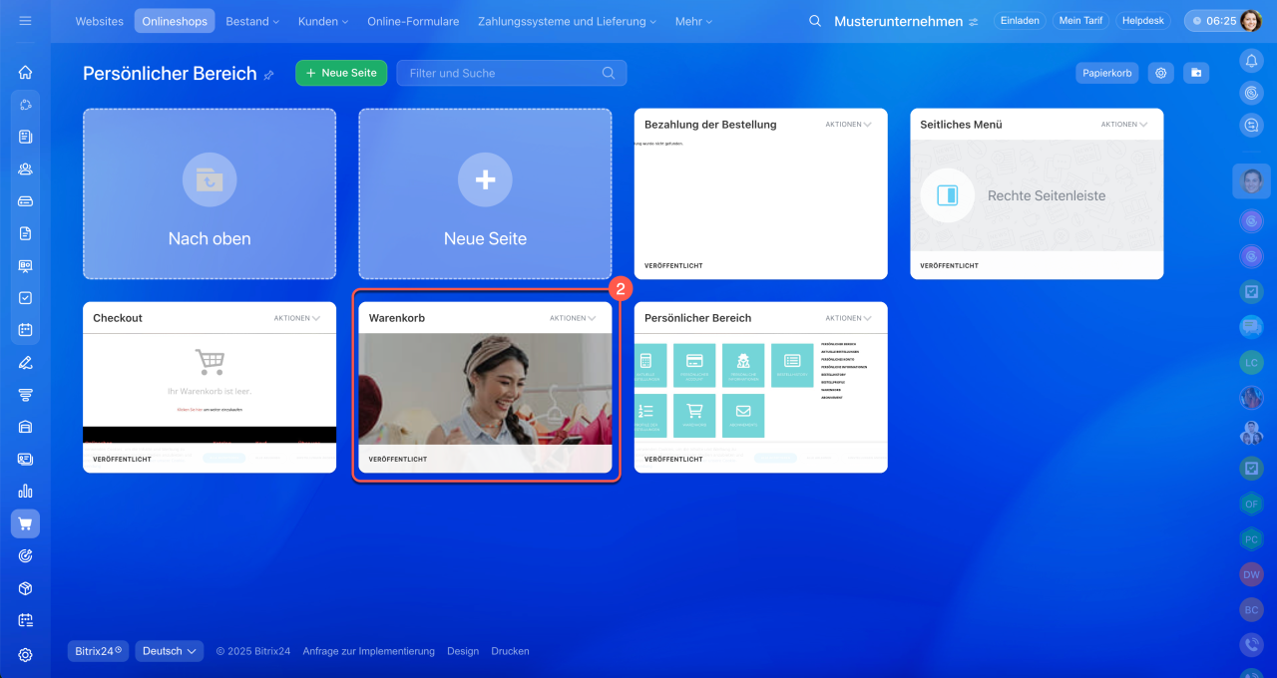Open the box cube icon in left sidebar
The image size is (1277, 678).
25,587
